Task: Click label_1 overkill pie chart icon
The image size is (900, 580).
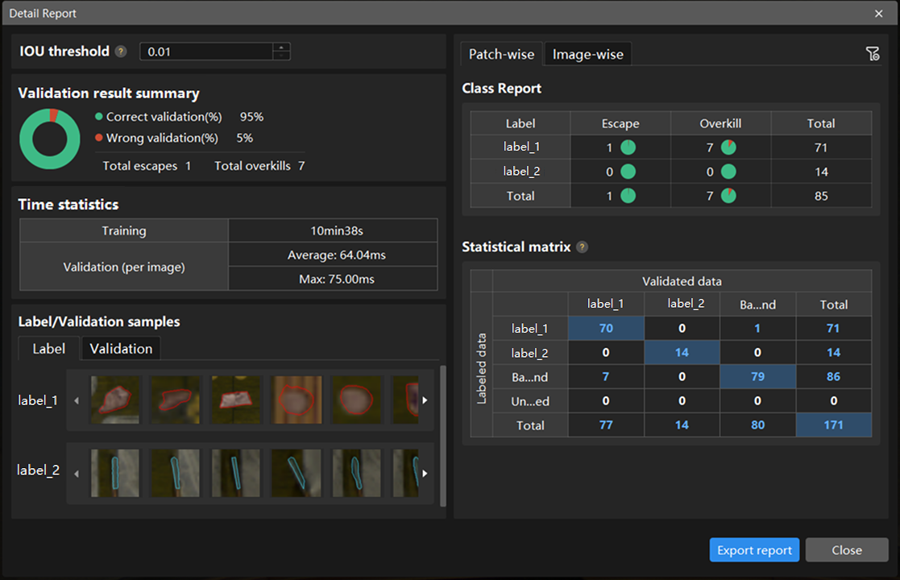Action: click(728, 147)
